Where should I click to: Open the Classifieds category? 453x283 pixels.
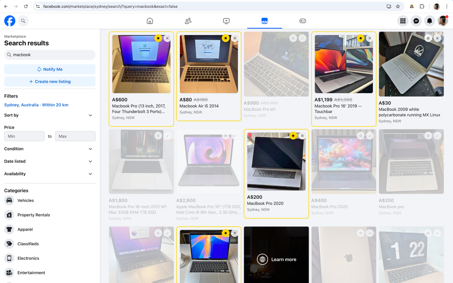[50, 244]
